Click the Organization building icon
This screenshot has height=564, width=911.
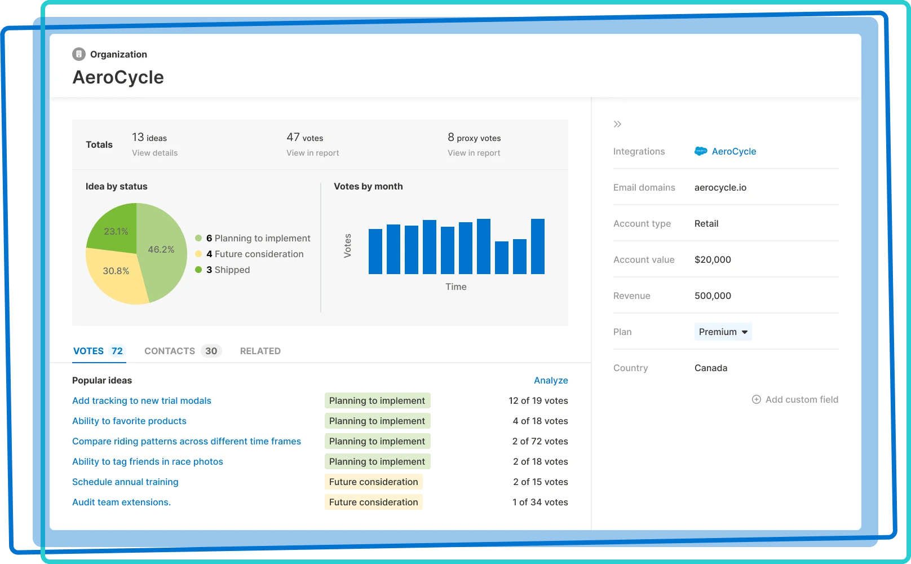coord(79,54)
